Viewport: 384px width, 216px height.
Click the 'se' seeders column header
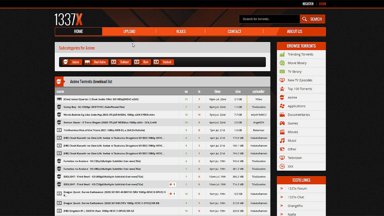[186, 91]
